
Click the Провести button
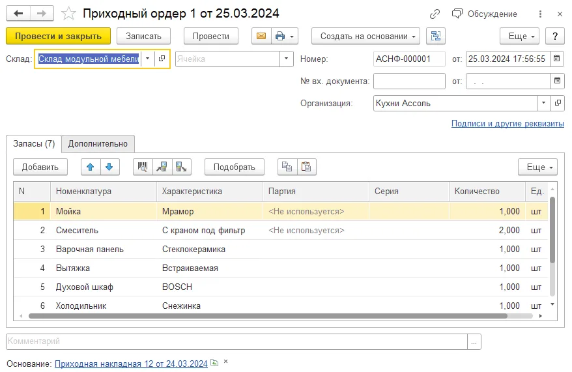pos(211,36)
